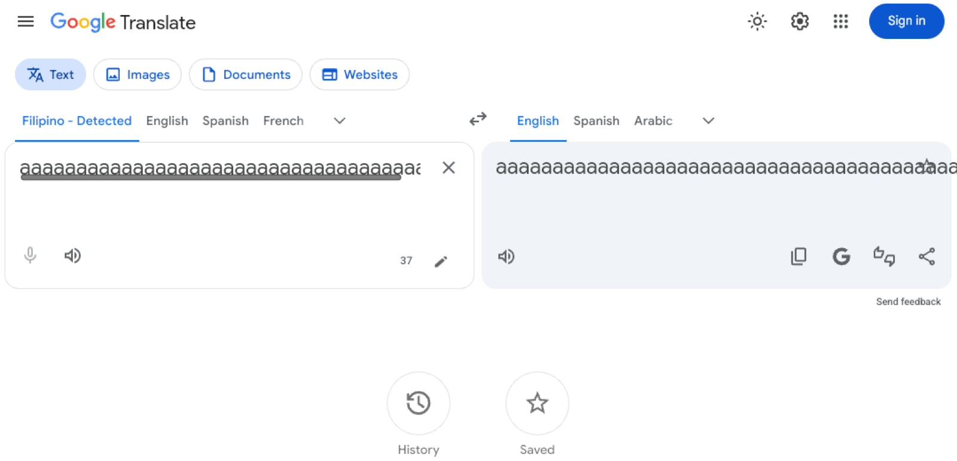Clear the source text
The width and height of the screenshot is (957, 461).
(x=449, y=168)
